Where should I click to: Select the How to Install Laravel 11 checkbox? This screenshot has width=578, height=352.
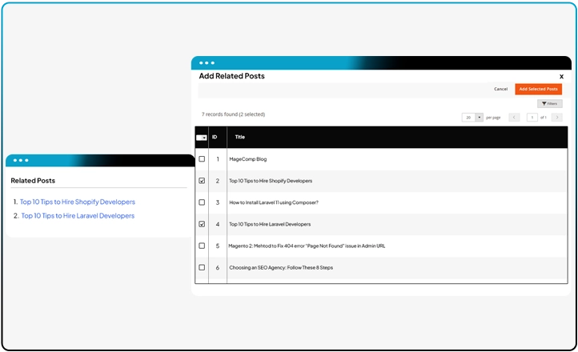pos(202,202)
